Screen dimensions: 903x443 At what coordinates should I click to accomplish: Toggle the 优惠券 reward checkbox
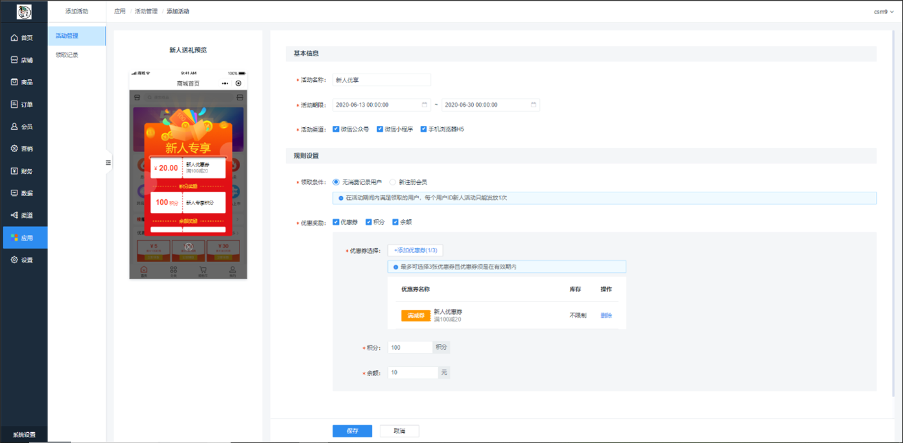(336, 222)
